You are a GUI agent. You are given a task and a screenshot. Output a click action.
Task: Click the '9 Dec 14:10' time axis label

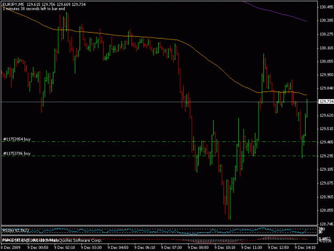[x=305, y=248]
